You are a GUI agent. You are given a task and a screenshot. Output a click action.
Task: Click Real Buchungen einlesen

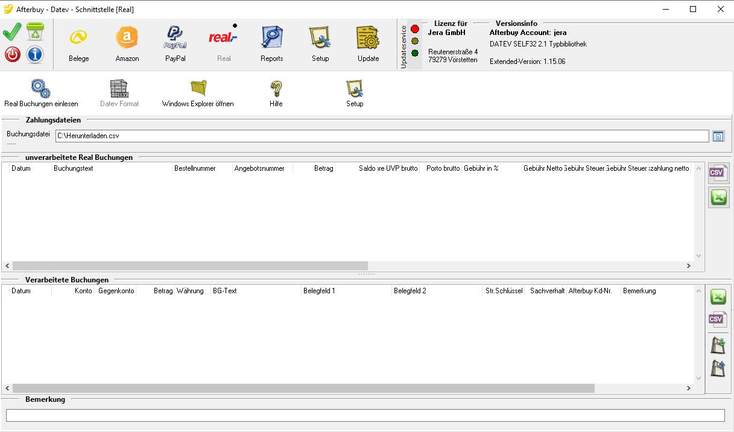tap(41, 94)
